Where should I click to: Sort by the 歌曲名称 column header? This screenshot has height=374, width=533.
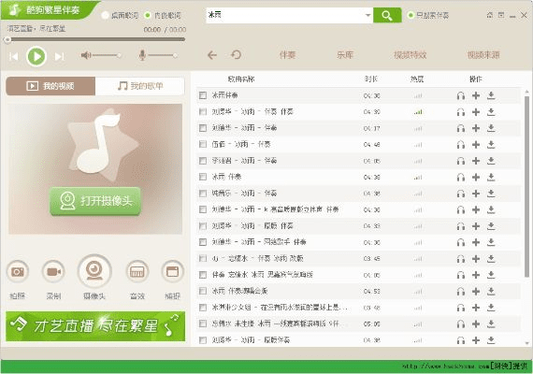(x=241, y=79)
